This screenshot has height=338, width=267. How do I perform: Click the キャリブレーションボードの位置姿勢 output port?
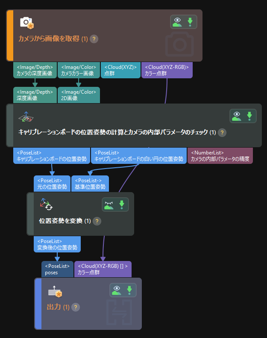[x=52, y=156]
